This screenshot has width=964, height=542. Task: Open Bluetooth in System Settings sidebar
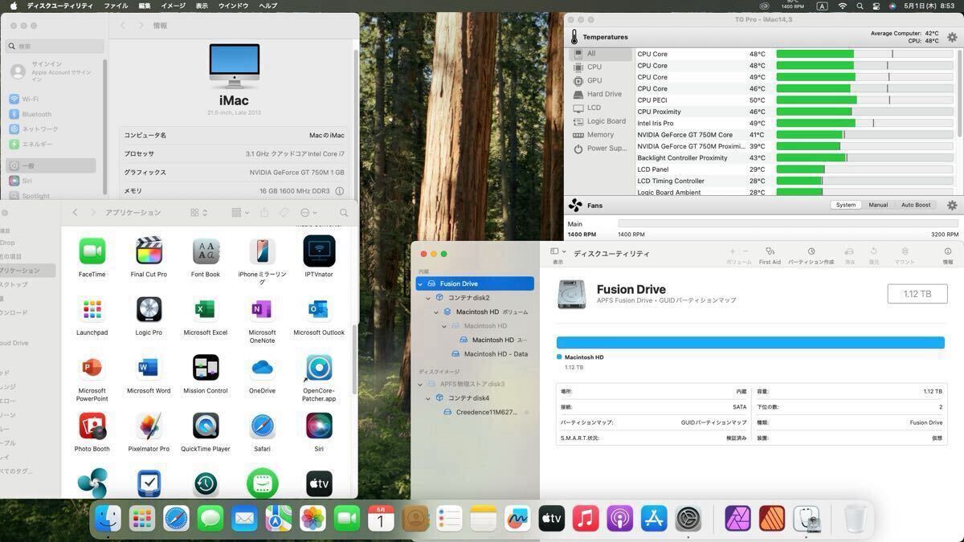[53, 114]
